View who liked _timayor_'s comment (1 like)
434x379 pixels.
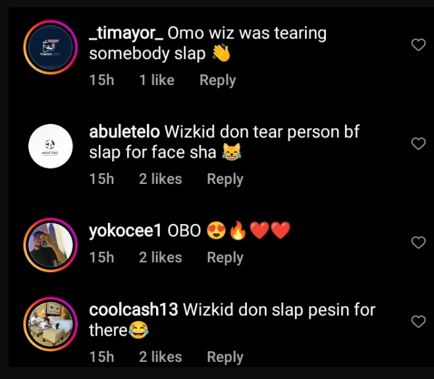pos(157,80)
